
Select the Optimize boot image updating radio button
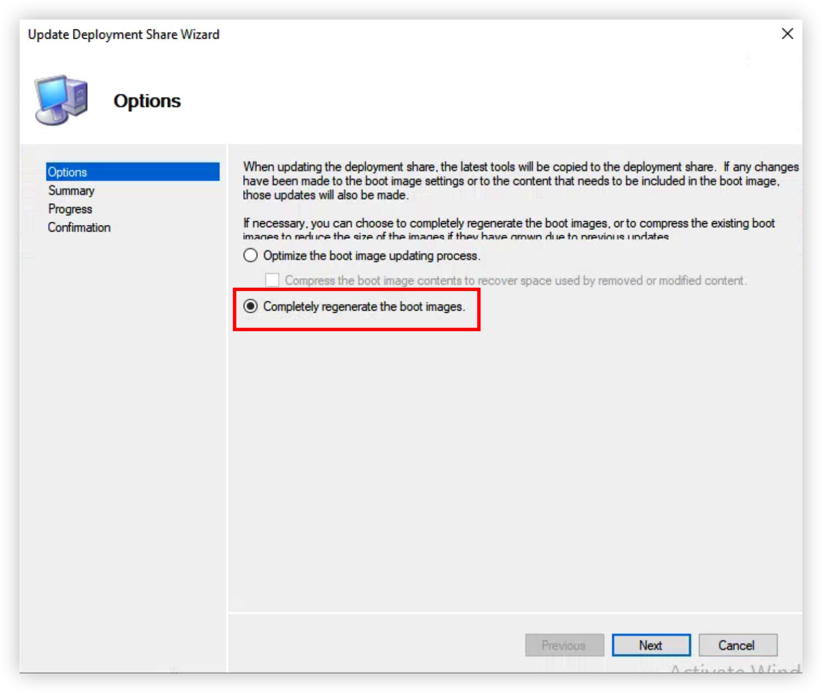coord(250,256)
